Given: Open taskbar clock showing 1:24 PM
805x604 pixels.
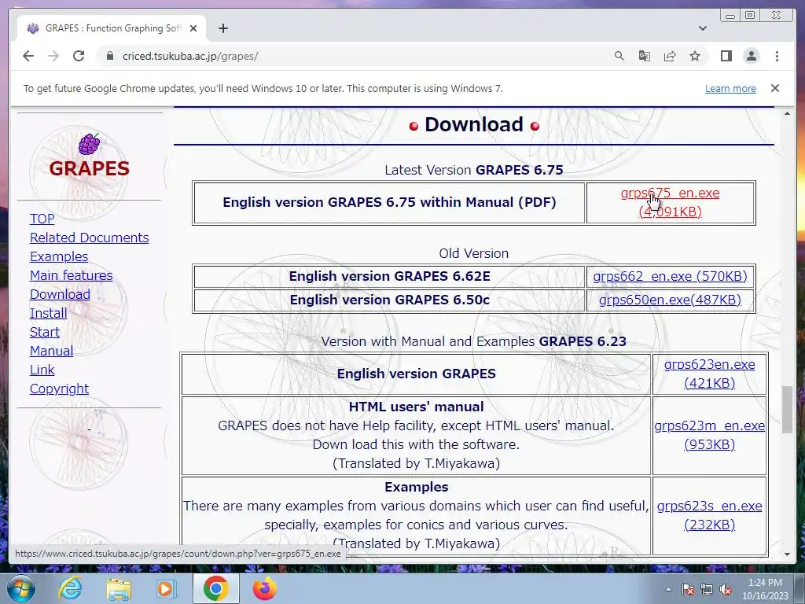Looking at the screenshot, I should [x=765, y=589].
